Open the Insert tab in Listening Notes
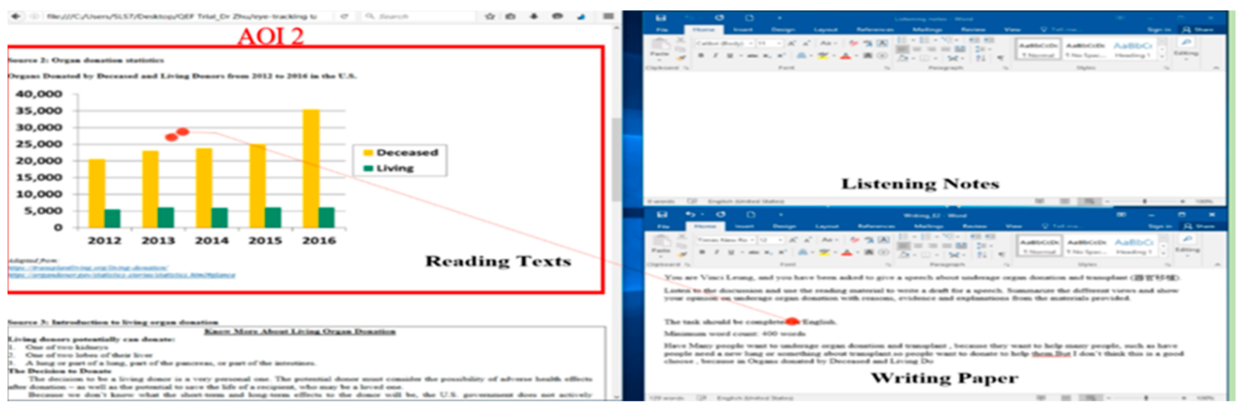Image resolution: width=1244 pixels, height=414 pixels. click(x=742, y=30)
